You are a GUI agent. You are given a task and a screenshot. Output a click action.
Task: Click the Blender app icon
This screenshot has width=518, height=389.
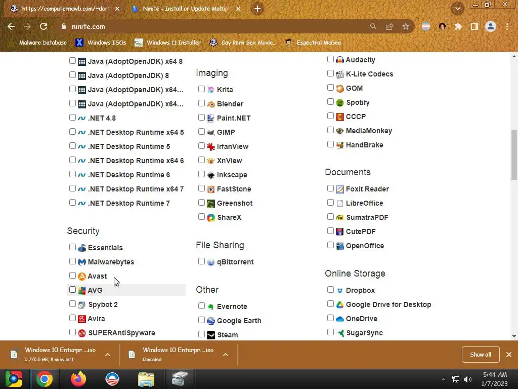point(210,104)
